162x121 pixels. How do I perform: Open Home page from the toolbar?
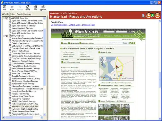[x=28, y=8]
